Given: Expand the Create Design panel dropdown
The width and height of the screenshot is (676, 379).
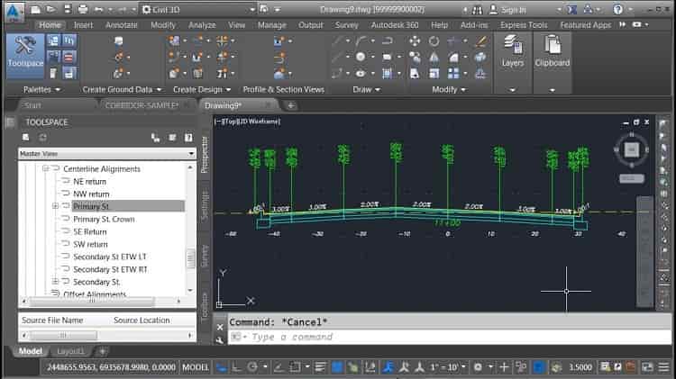Looking at the screenshot, I should coord(202,90).
